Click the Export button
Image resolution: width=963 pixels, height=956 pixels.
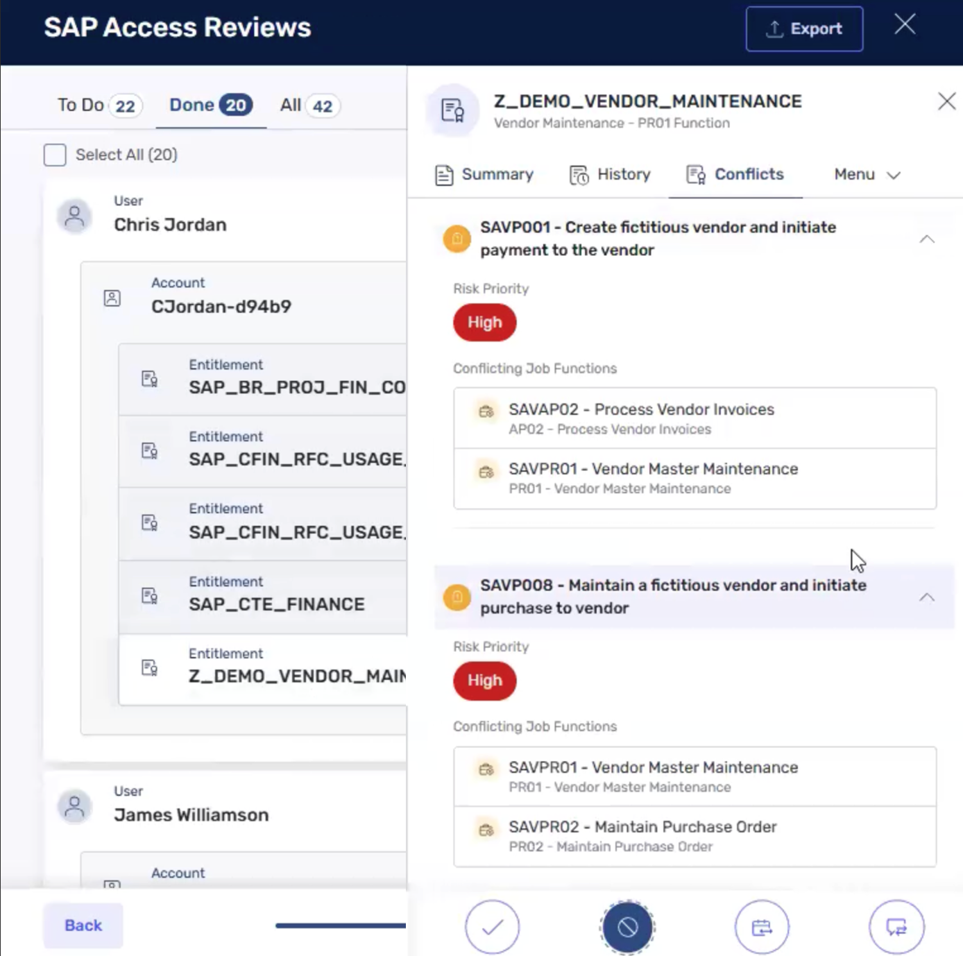tap(804, 29)
